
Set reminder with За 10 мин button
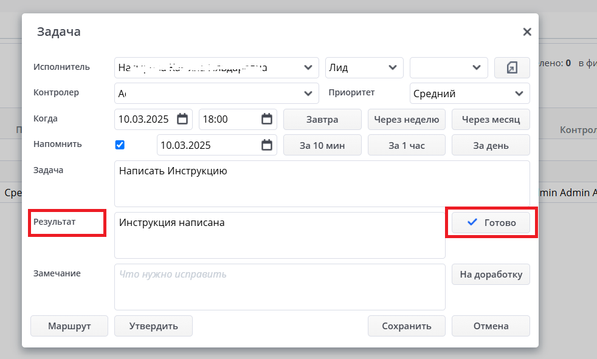[x=322, y=145]
